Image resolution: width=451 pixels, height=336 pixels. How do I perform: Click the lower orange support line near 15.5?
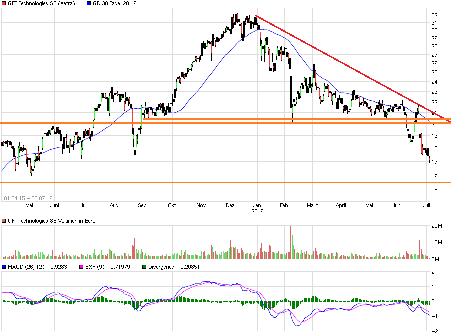tap(225, 182)
